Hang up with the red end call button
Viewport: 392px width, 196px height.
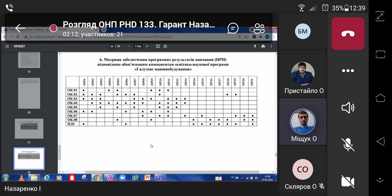[348, 34]
